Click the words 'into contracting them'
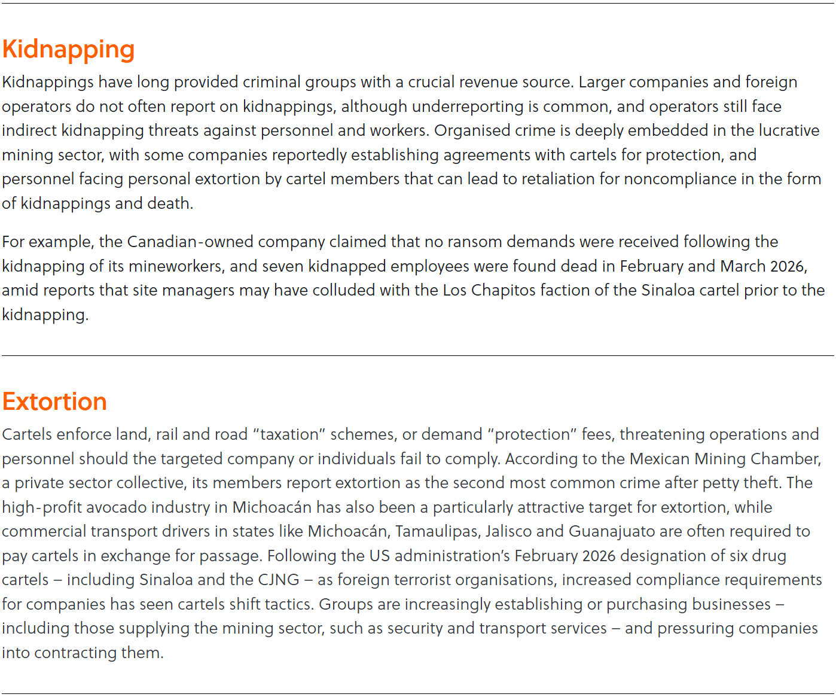The height and width of the screenshot is (697, 836). [x=82, y=653]
